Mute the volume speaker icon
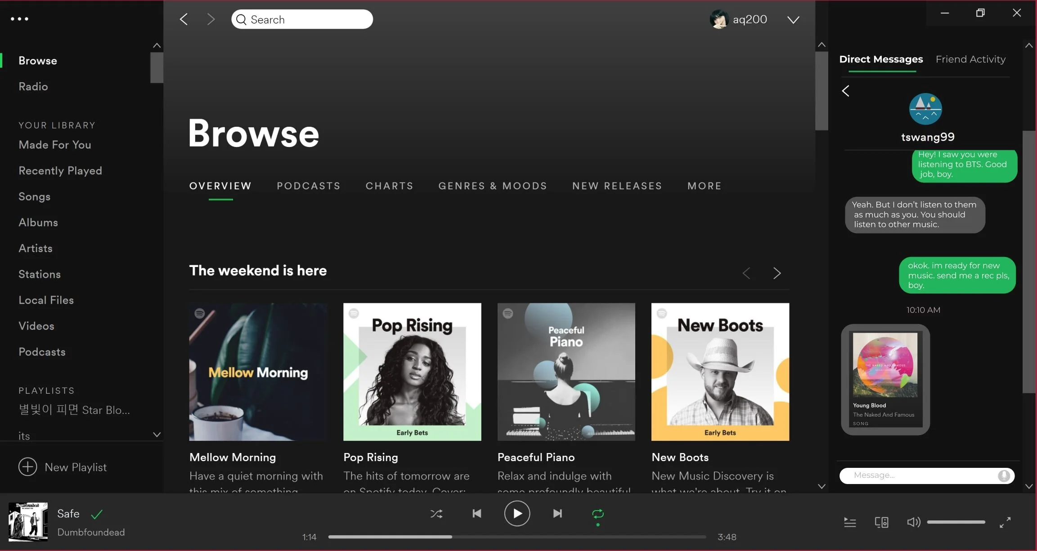Image resolution: width=1037 pixels, height=551 pixels. [913, 522]
